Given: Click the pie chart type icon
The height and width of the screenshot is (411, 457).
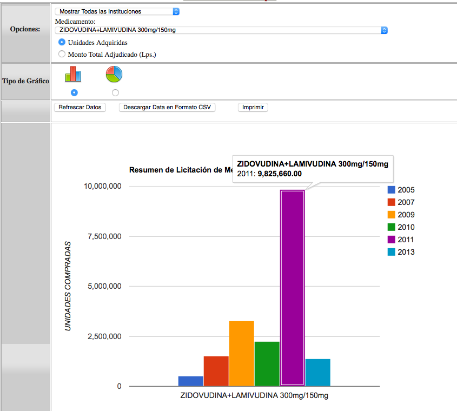Looking at the screenshot, I should [x=114, y=74].
